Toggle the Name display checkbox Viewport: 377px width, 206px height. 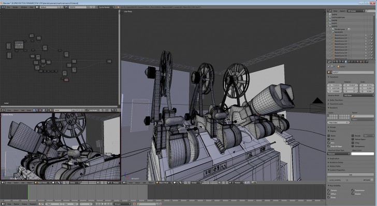(x=329, y=135)
